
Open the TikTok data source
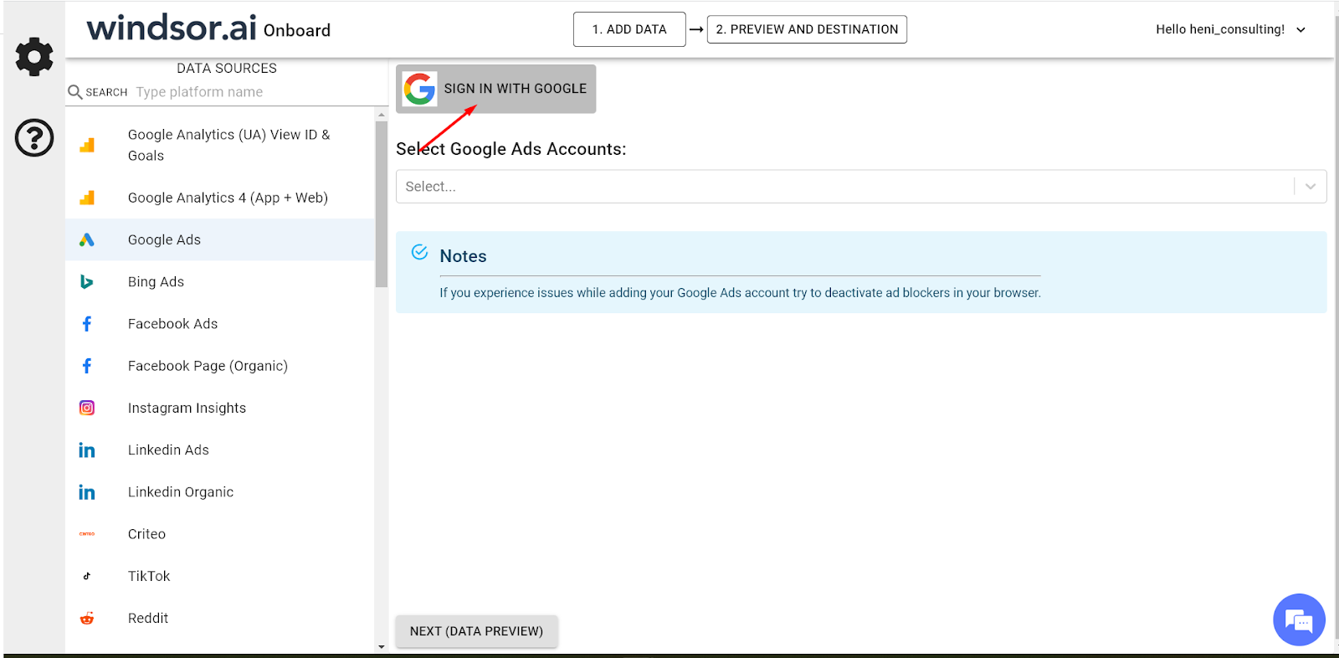coord(220,576)
